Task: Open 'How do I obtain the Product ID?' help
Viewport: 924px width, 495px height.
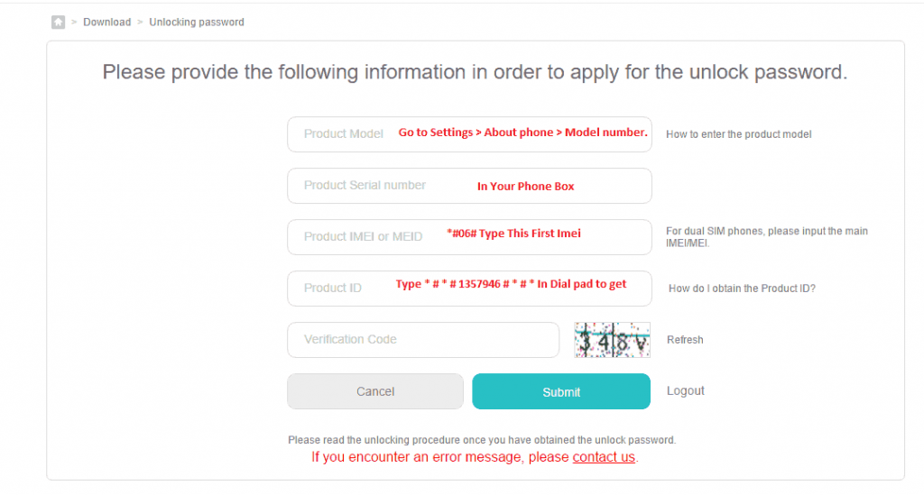Action: point(742,289)
